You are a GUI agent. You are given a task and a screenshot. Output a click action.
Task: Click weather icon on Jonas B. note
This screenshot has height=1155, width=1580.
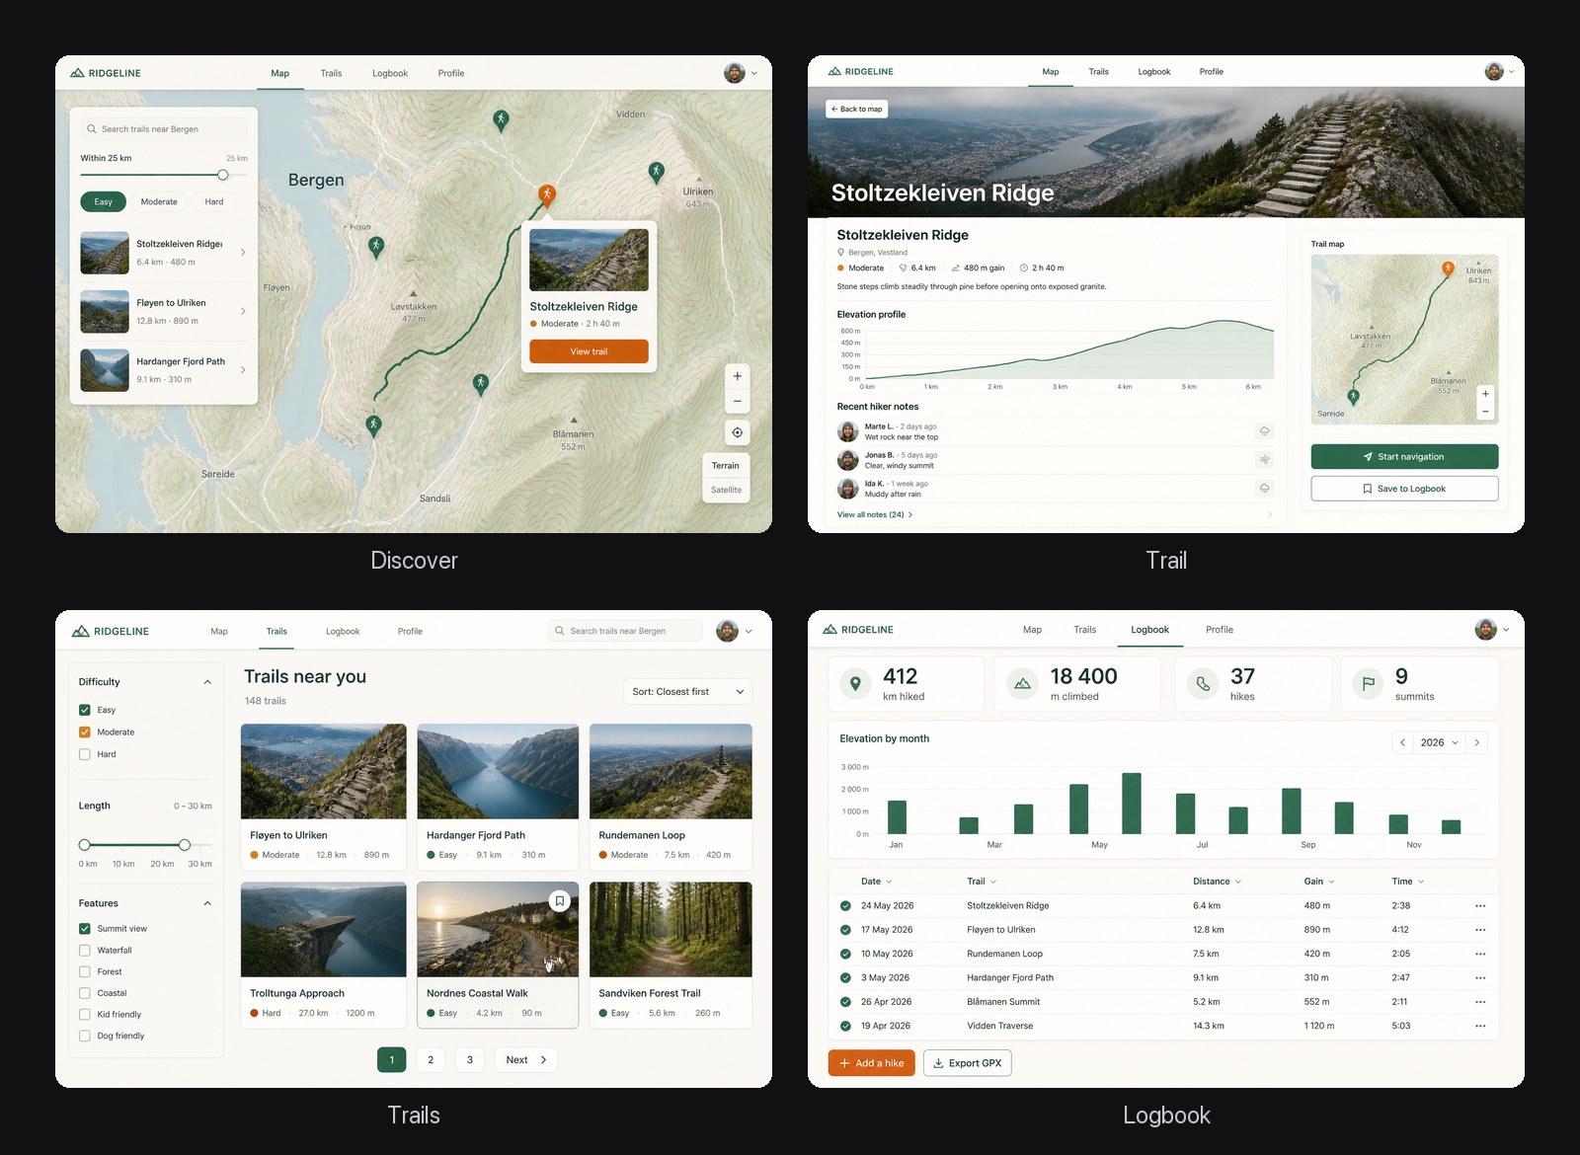click(1264, 460)
